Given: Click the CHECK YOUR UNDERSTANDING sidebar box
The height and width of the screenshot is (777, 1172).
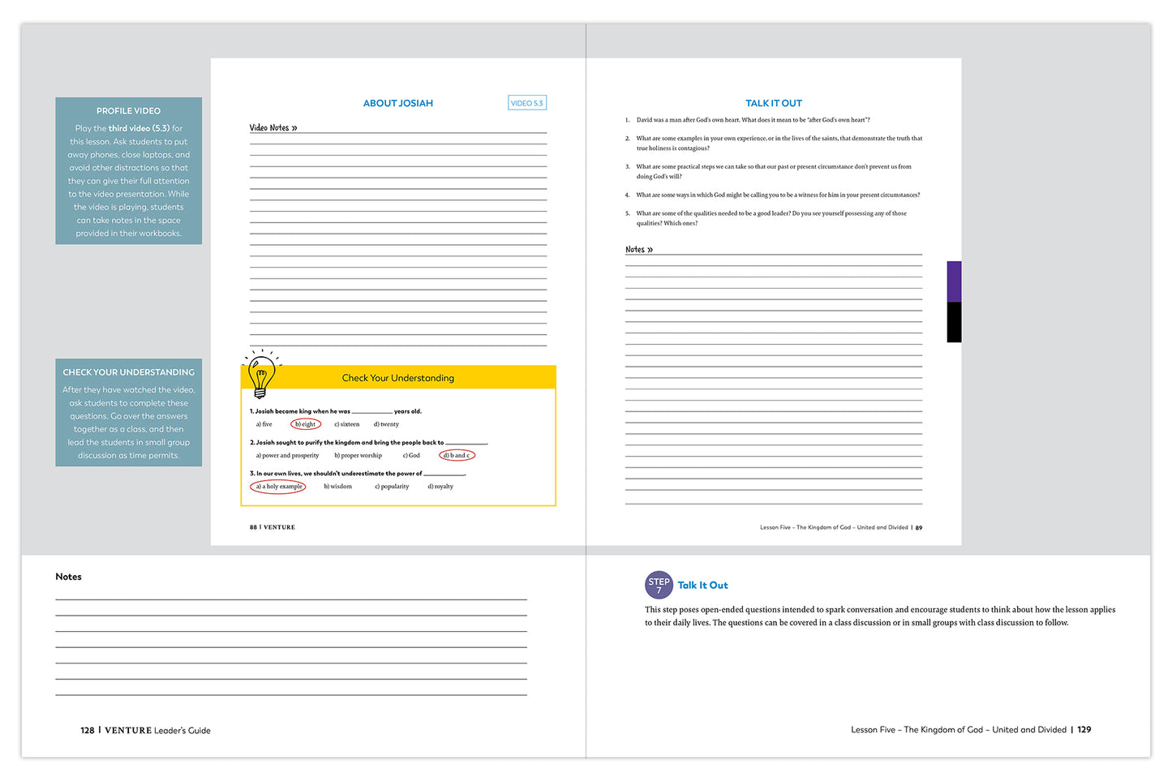Looking at the screenshot, I should pos(128,413).
